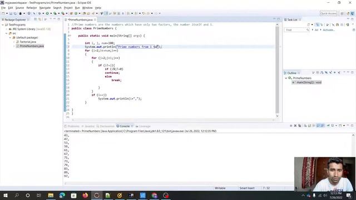Click Pin Console icon in Console toolbar
Image resolution: width=356 pixels, height=200 pixels.
pos(328,126)
